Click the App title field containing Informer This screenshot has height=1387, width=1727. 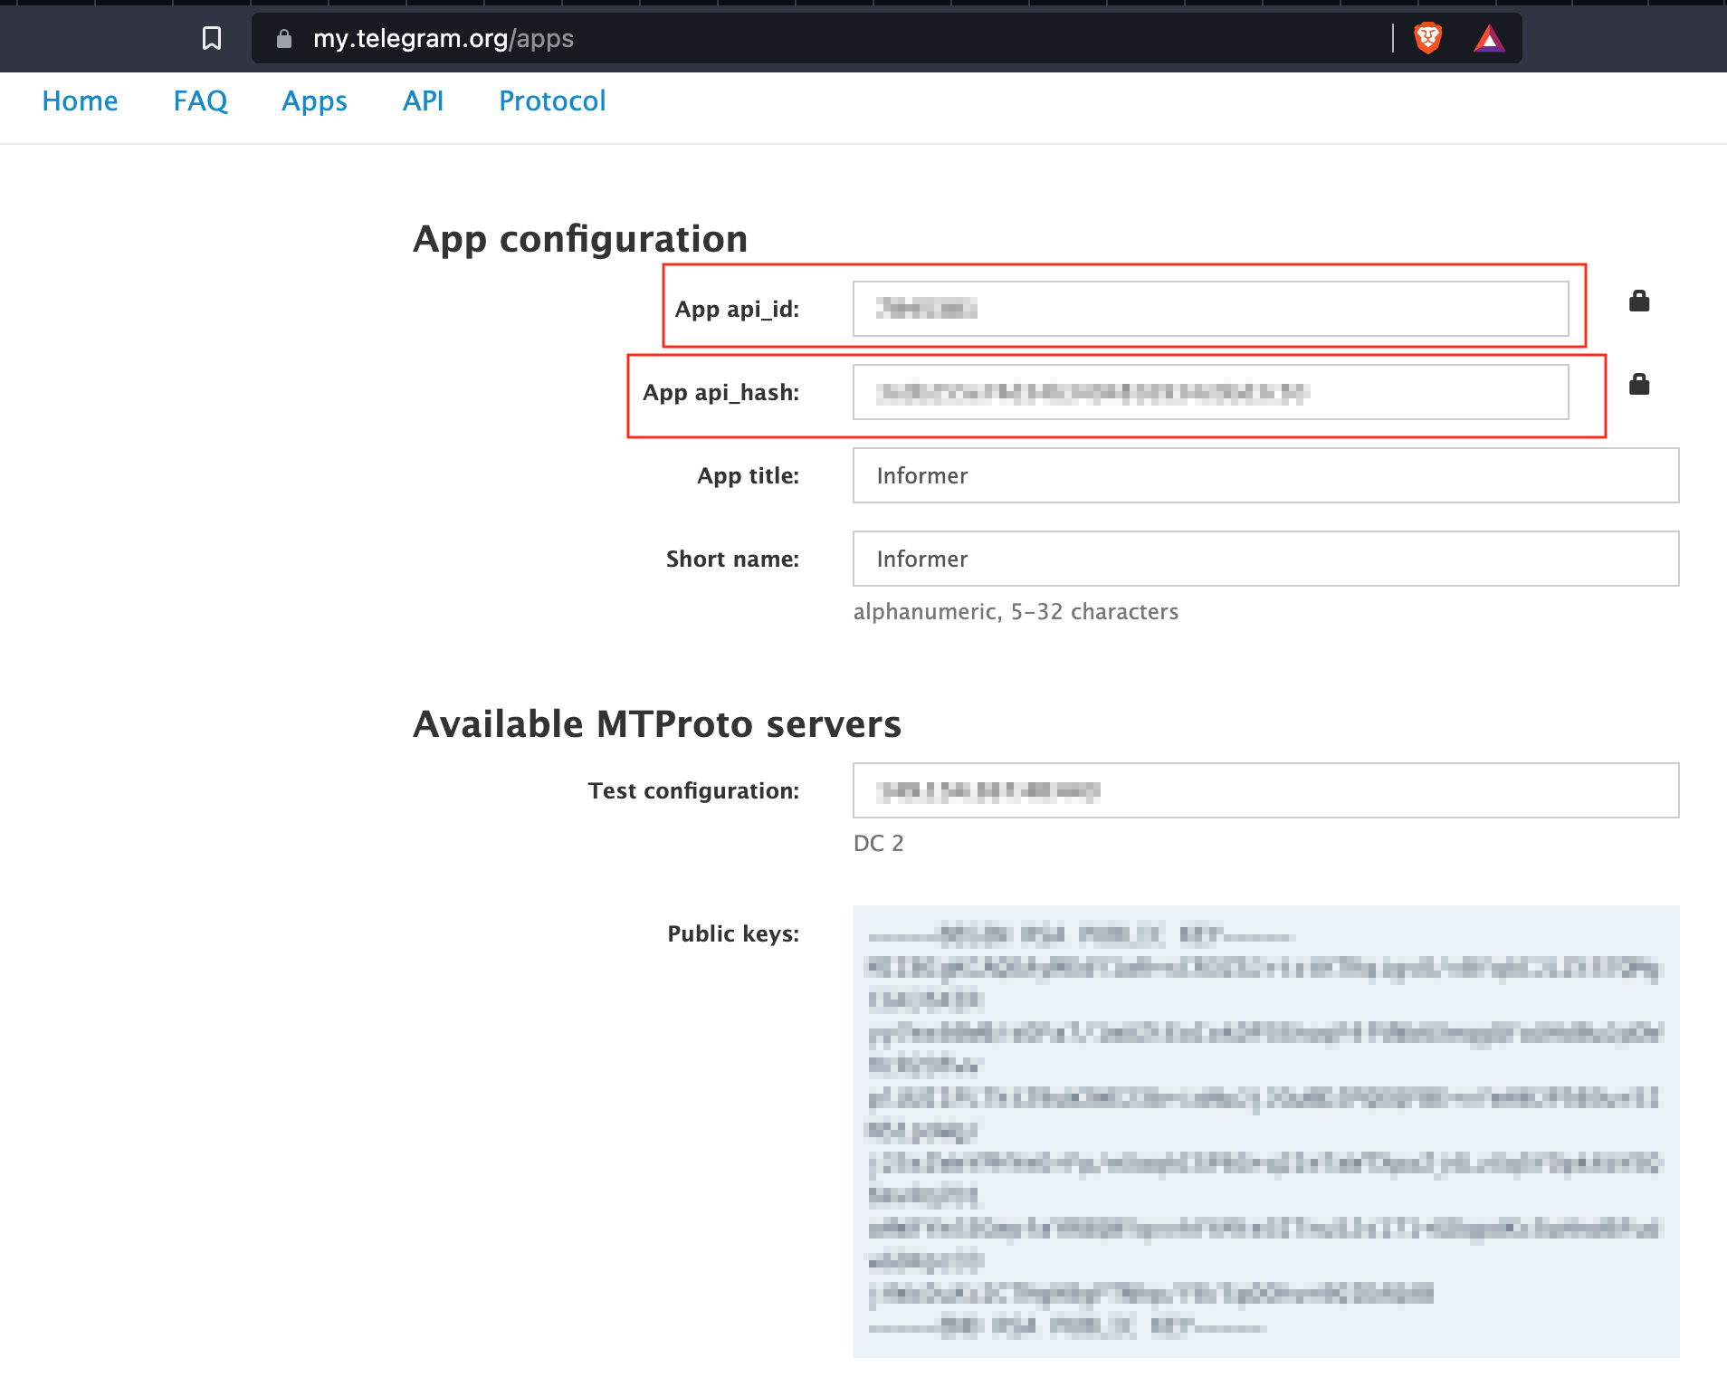1265,475
